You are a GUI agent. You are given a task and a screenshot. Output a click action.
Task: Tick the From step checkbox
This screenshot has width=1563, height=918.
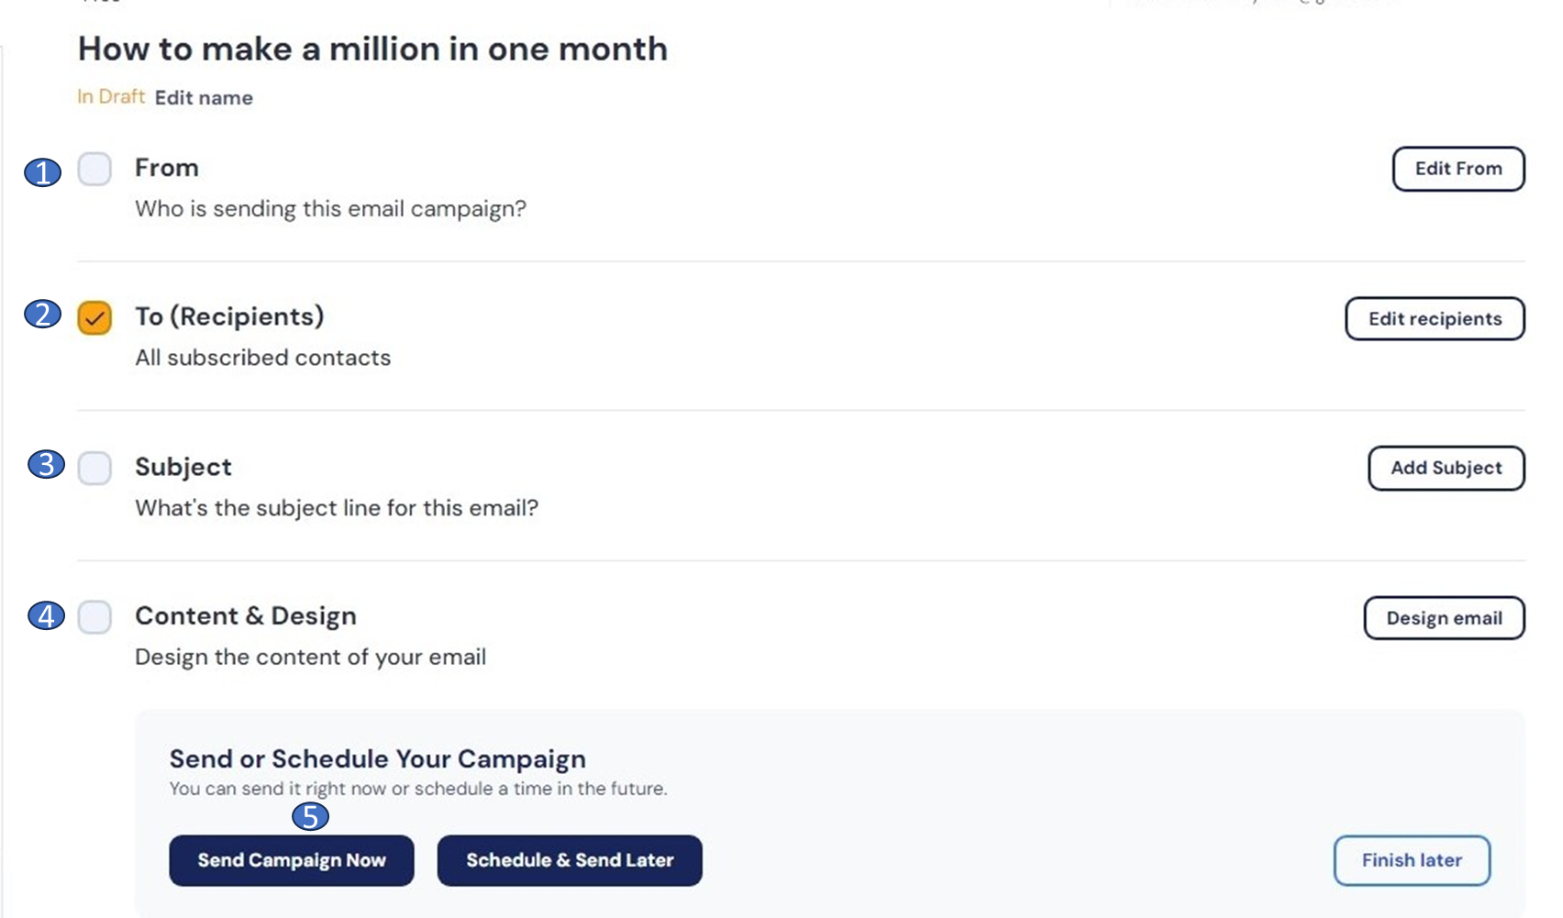click(94, 170)
